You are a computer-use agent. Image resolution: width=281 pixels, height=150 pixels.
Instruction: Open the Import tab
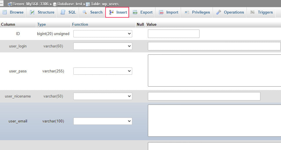click(x=168, y=12)
